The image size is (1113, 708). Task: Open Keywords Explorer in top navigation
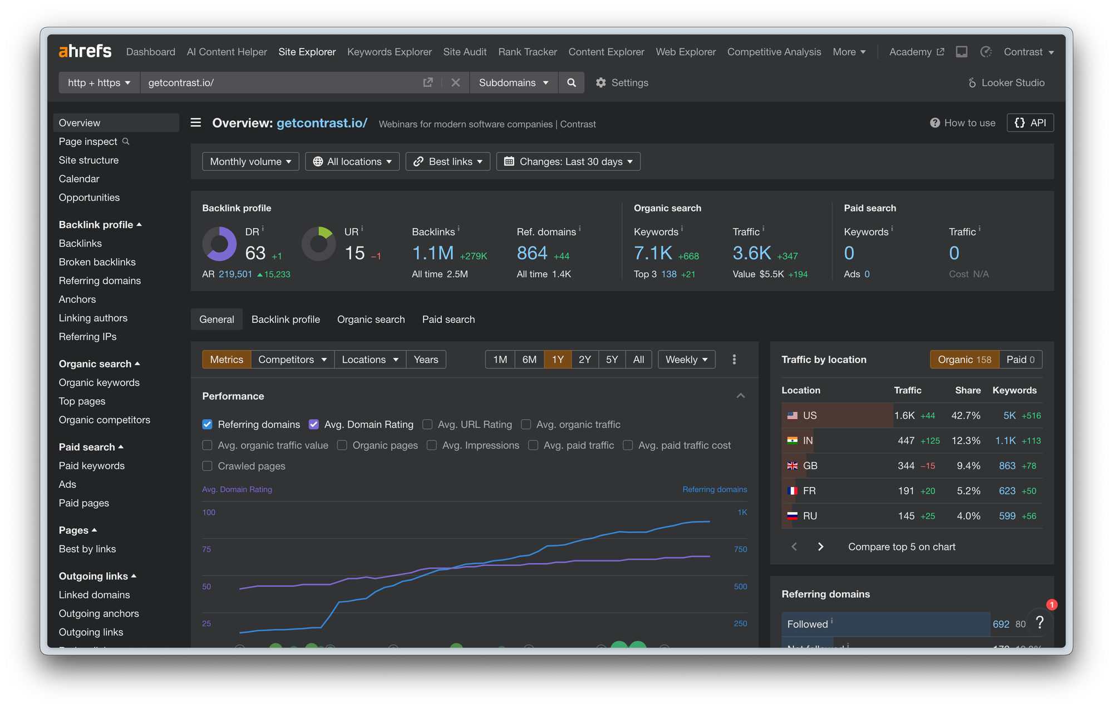[x=390, y=52]
